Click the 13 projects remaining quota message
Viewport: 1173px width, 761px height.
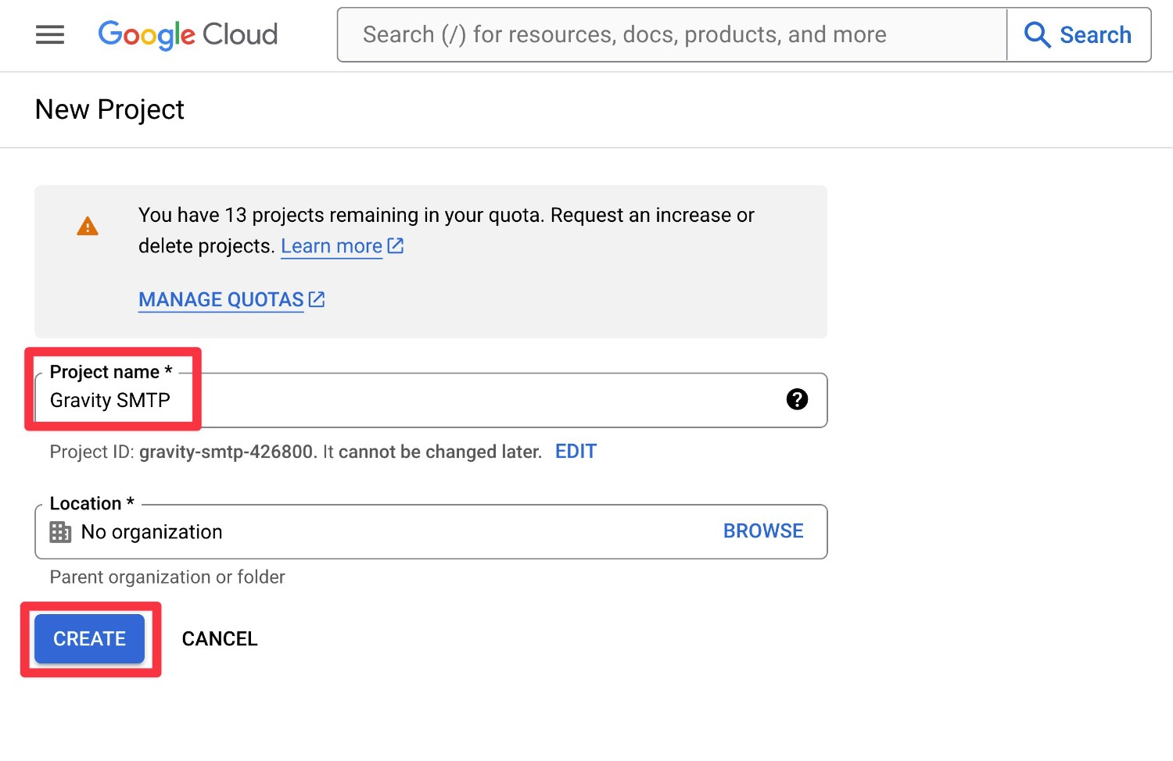tap(447, 230)
